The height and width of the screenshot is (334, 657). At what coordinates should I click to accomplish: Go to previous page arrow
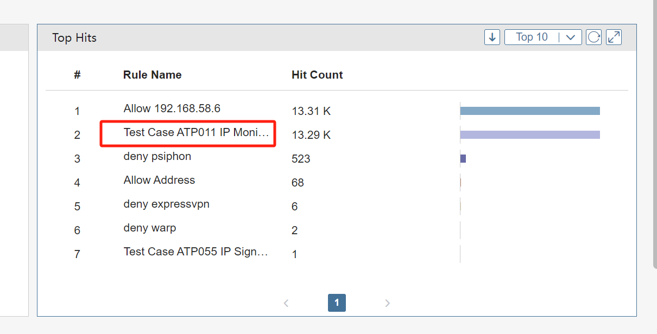(286, 303)
